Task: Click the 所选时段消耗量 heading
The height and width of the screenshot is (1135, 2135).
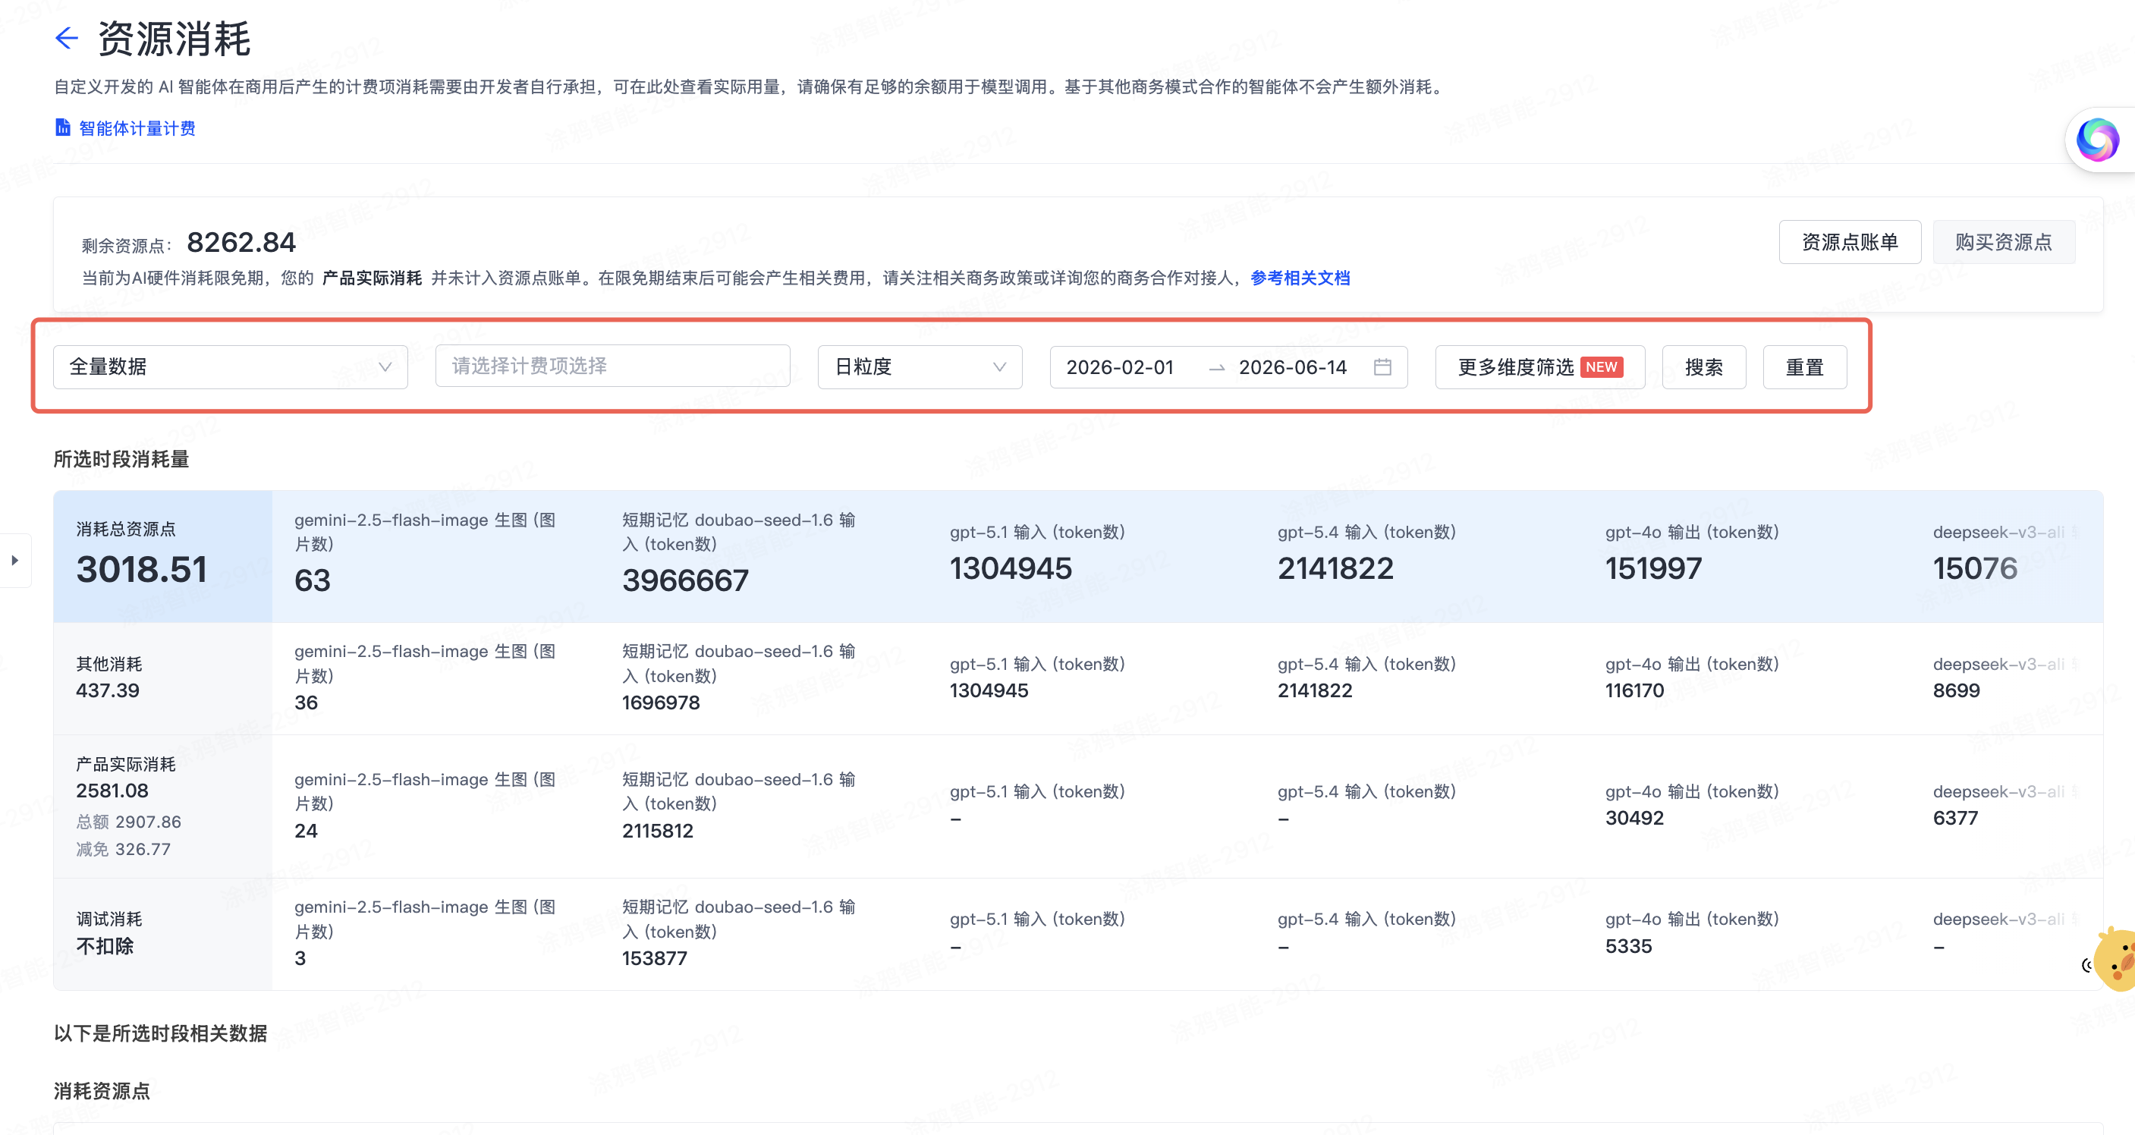Action: 122,459
